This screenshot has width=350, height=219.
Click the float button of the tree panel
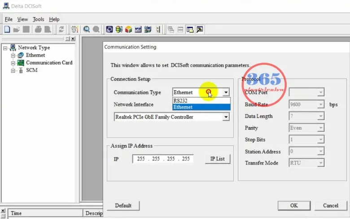[x=68, y=39]
